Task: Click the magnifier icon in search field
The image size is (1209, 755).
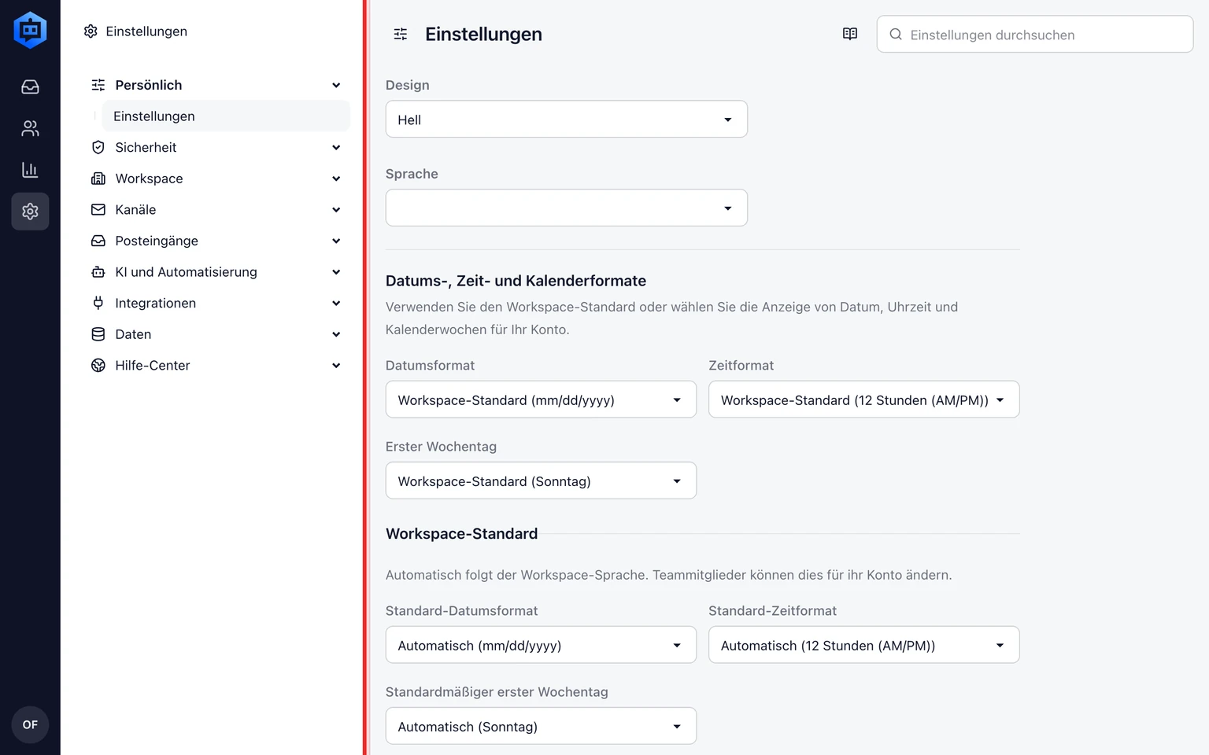Action: point(896,35)
